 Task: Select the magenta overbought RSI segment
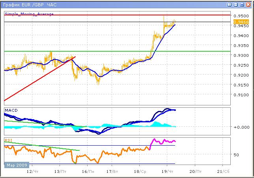pos(162,141)
